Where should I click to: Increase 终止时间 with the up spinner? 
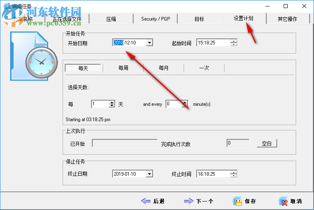pos(234,172)
